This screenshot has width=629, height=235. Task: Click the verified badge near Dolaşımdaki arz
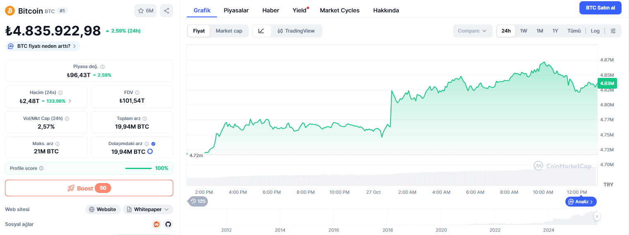pyautogui.click(x=153, y=144)
